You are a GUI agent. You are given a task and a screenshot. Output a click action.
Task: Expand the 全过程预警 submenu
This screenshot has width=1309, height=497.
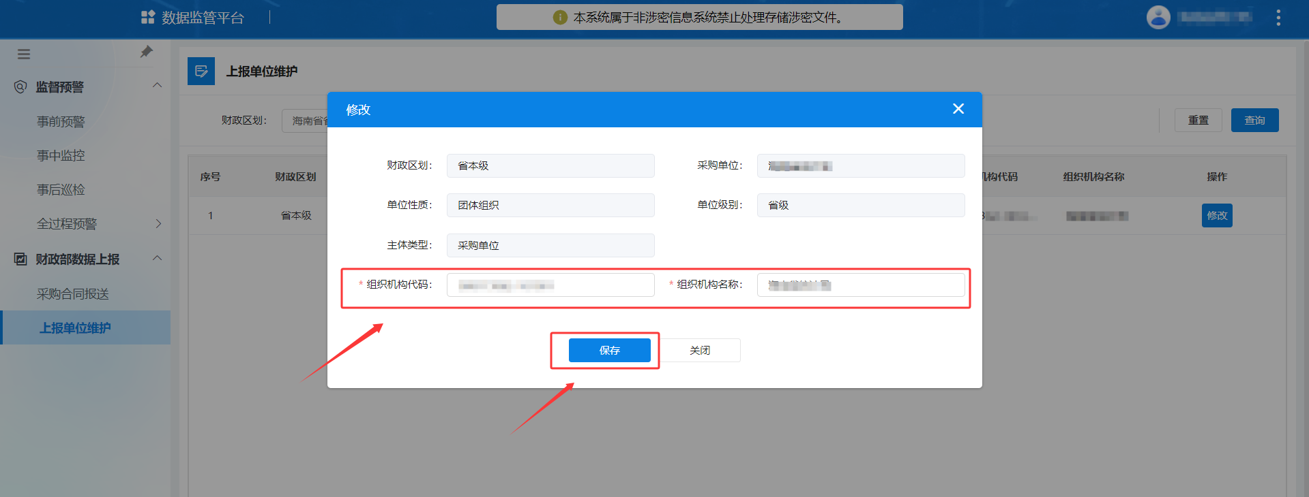point(158,224)
